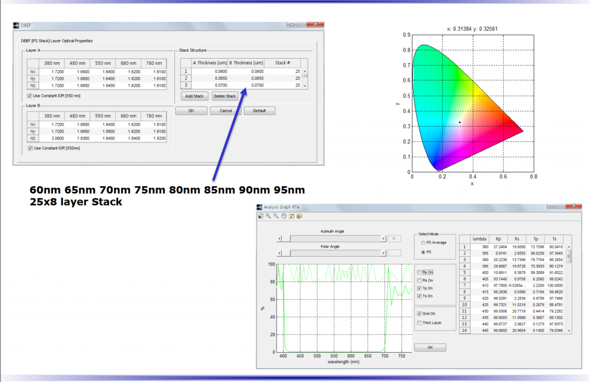The width and height of the screenshot is (589, 382).
Task: Select the PS Average radio button
Action: tap(423, 243)
